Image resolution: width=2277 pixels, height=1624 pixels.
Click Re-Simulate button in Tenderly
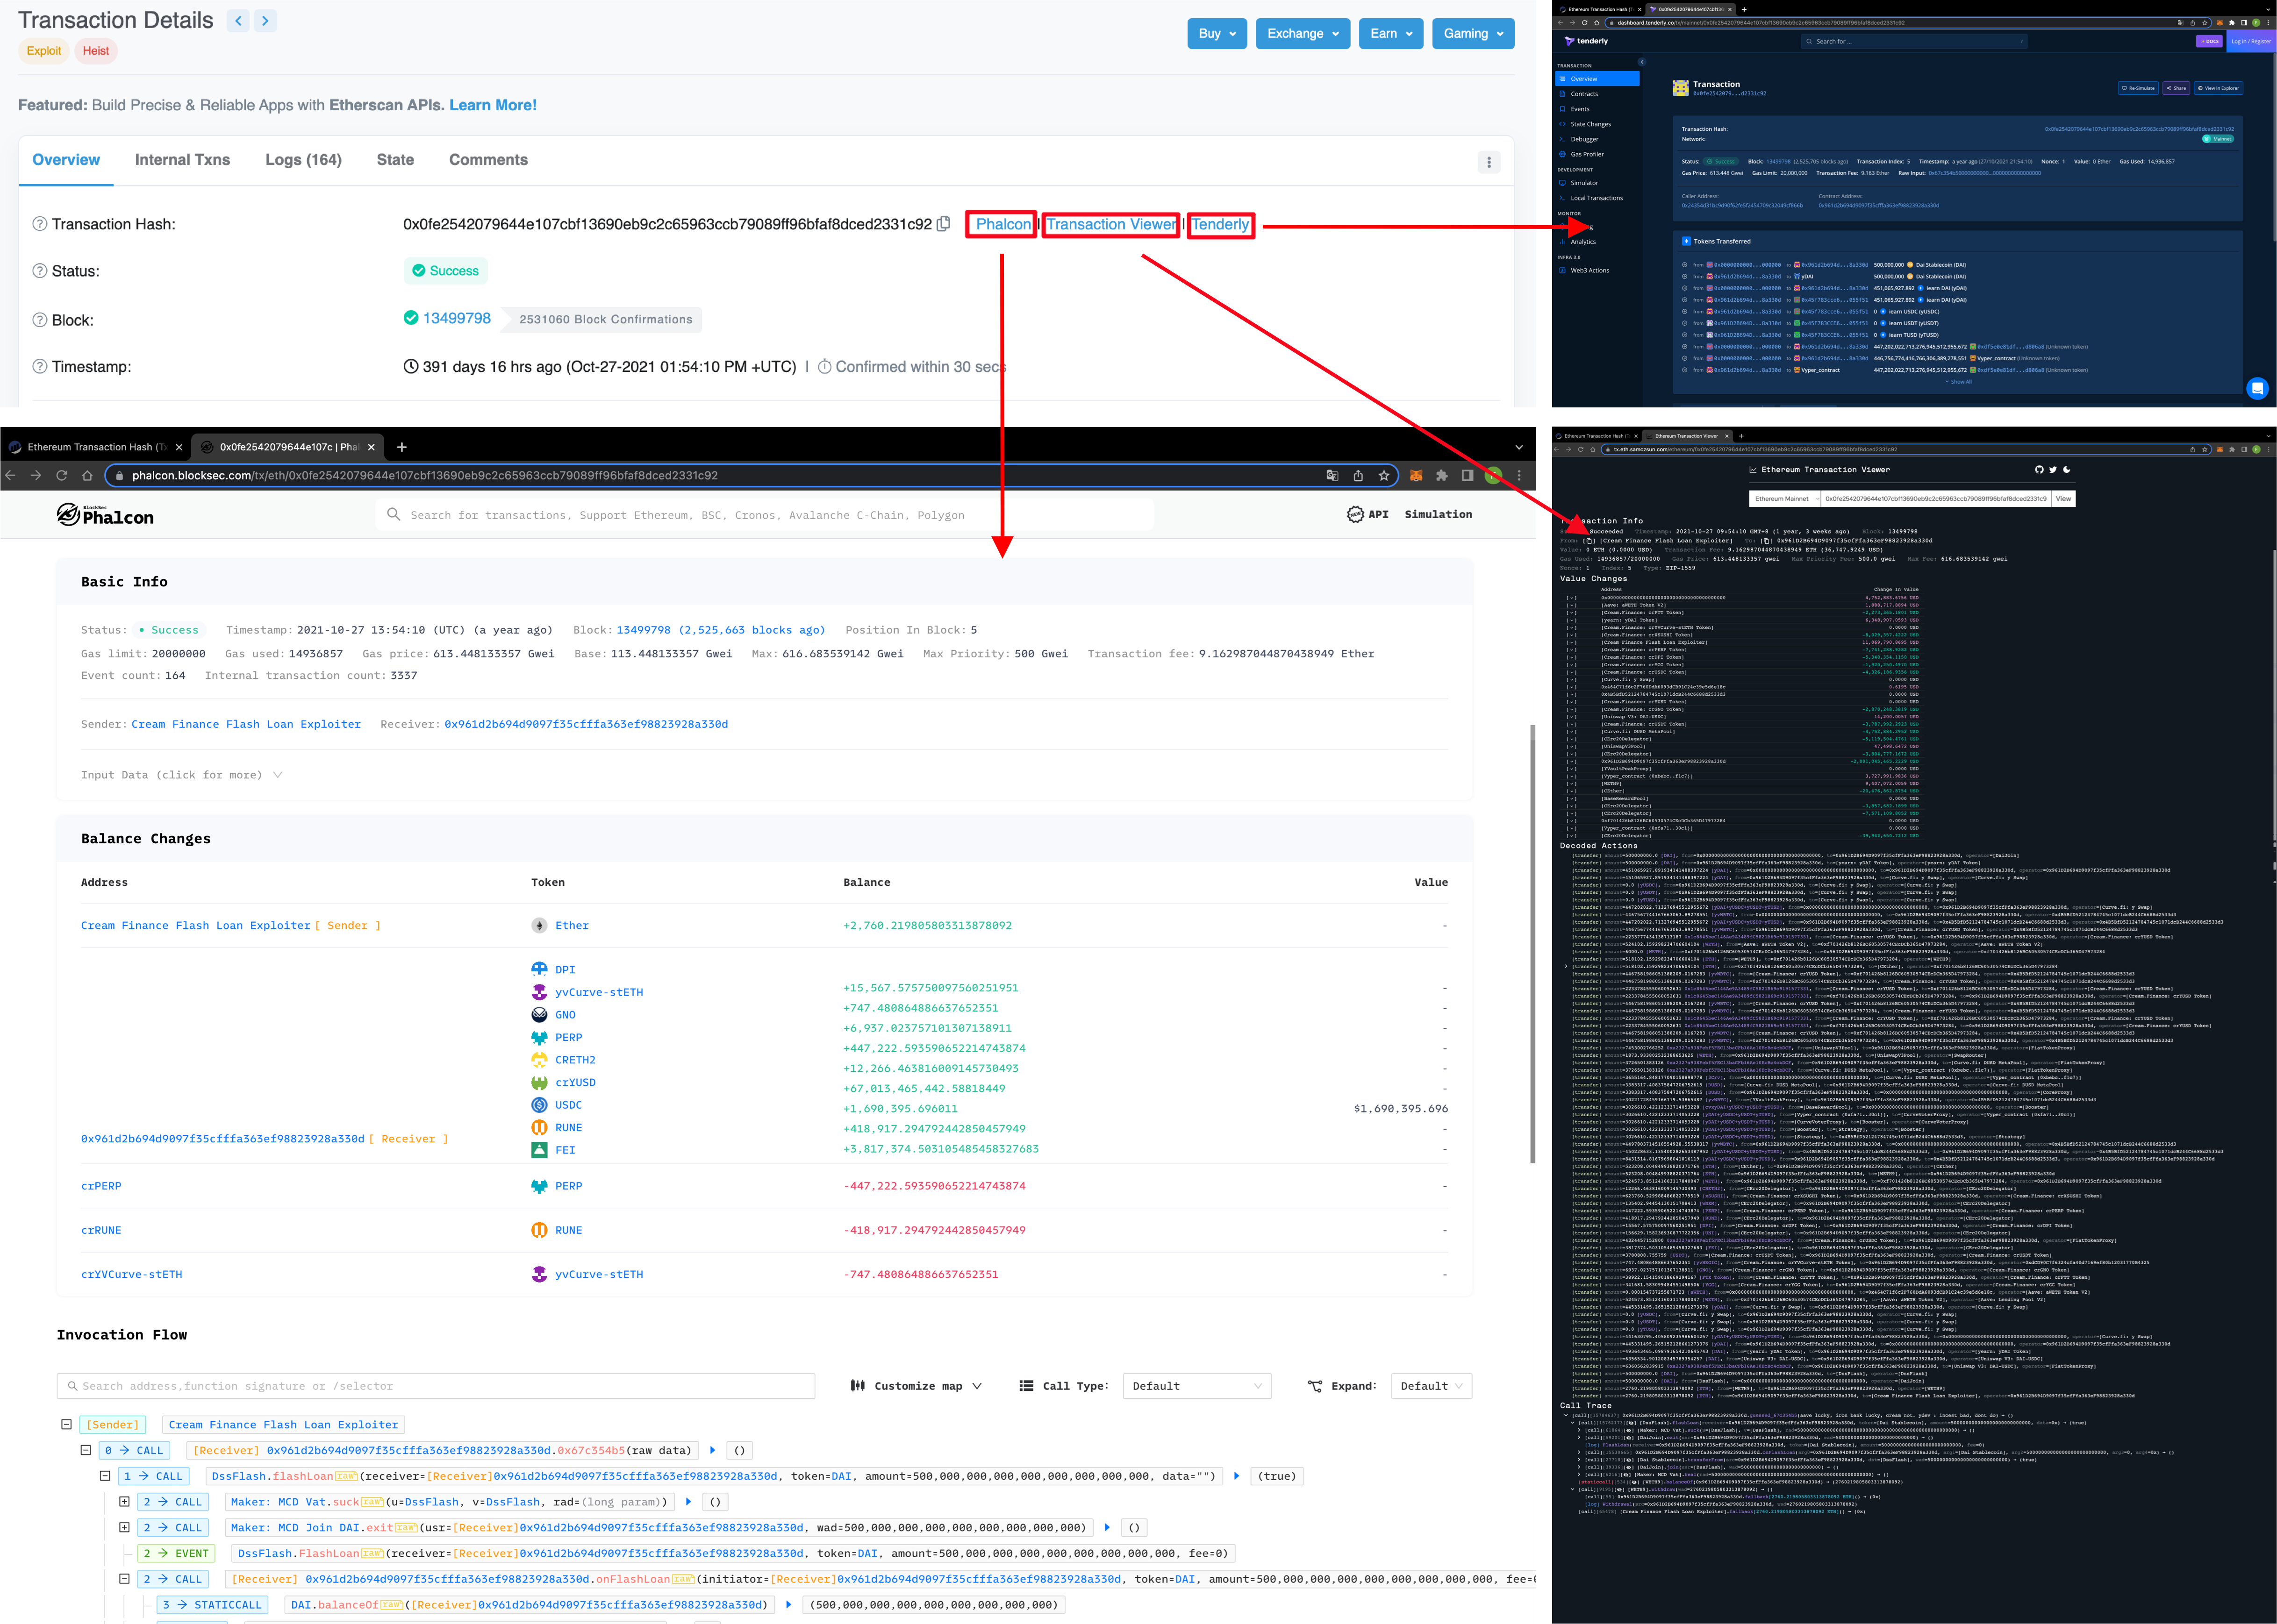(2138, 88)
